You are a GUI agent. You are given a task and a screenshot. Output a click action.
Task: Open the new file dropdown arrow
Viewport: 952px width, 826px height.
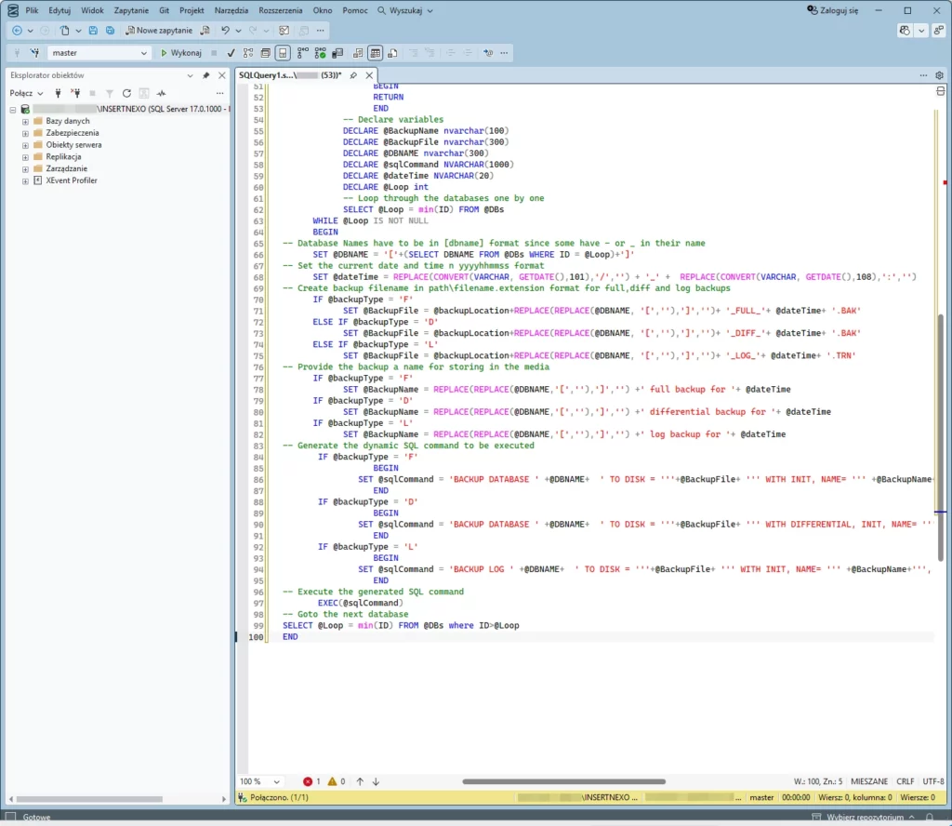click(78, 31)
